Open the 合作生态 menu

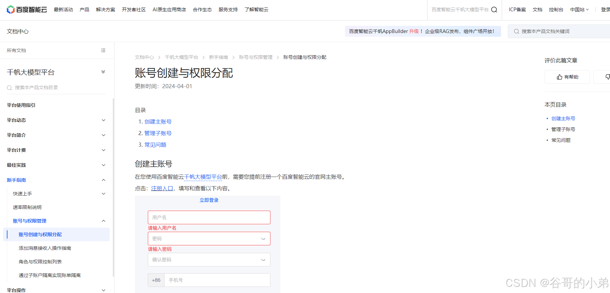202,10
